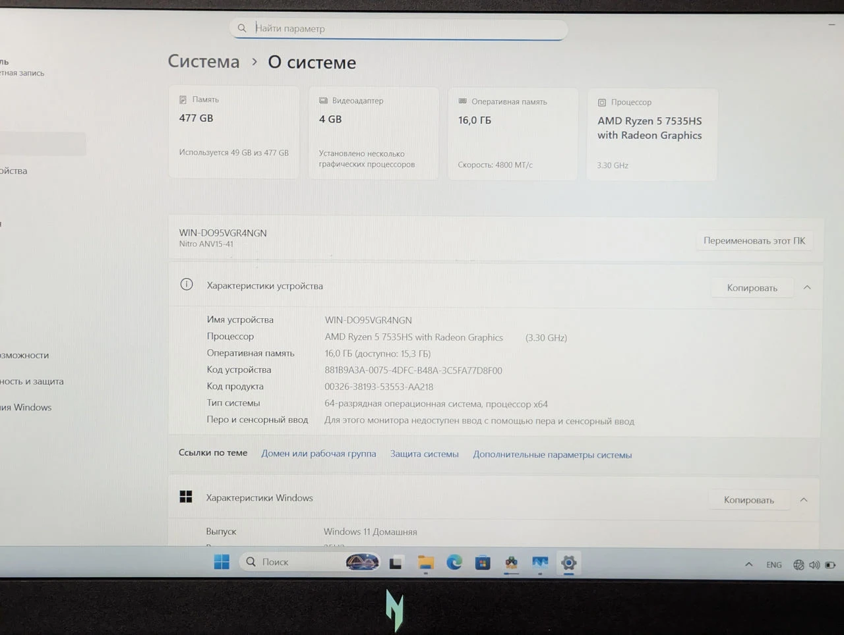Click the storage icon on Память card
Viewport: 844px width, 635px height.
[183, 99]
